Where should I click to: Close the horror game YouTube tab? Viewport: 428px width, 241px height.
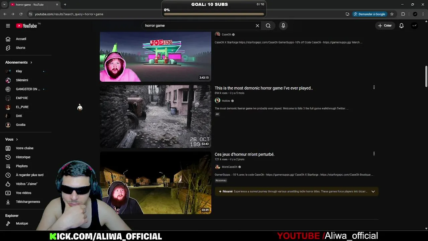(x=57, y=5)
